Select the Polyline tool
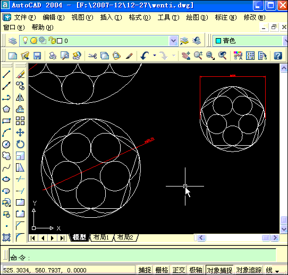 pyautogui.click(x=6, y=97)
